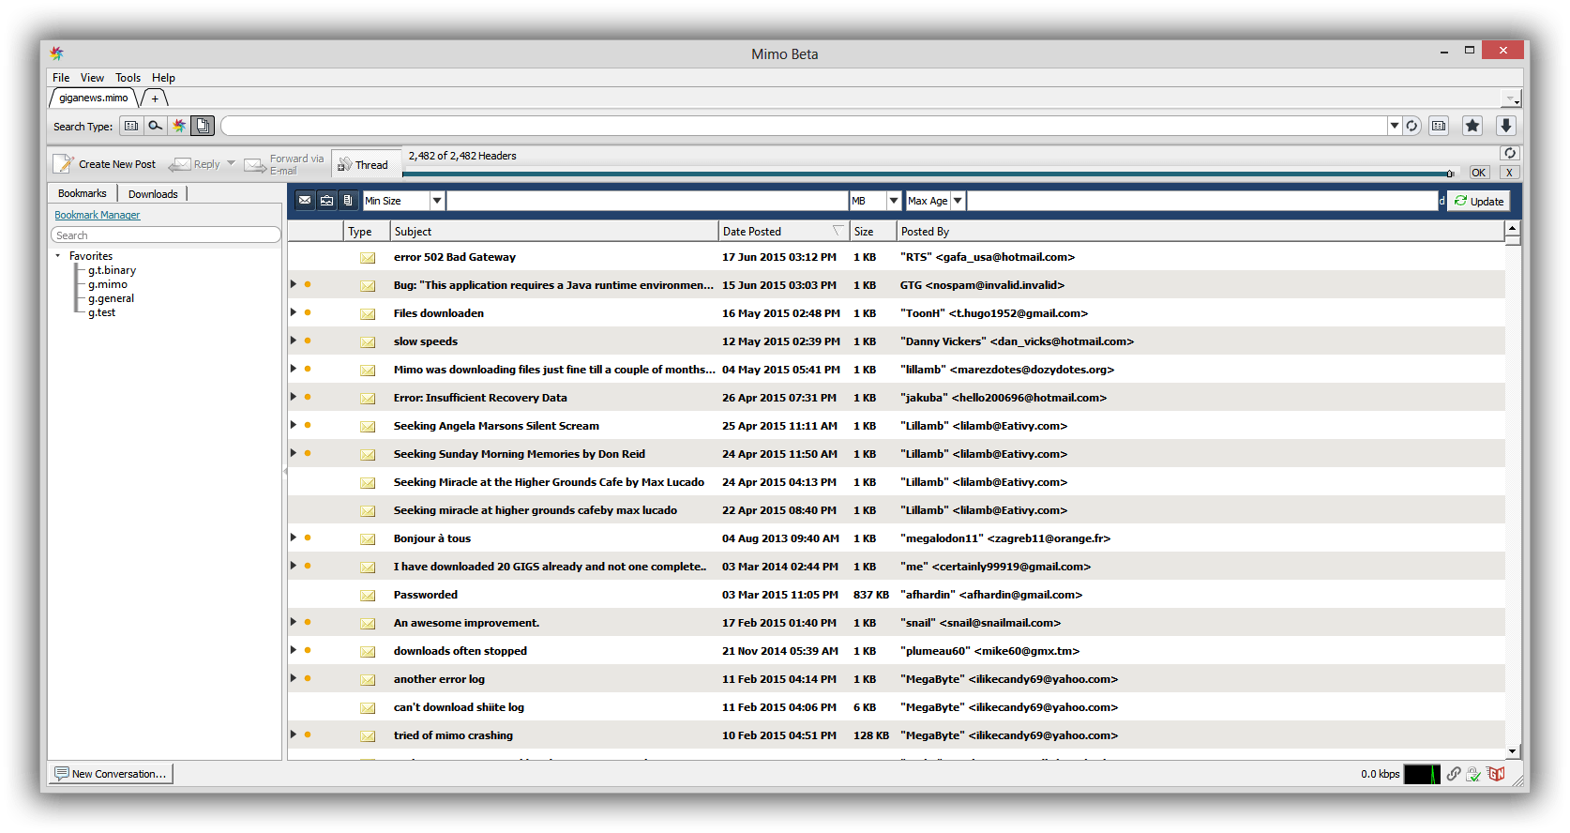Switch to the Bookmarks tab
1570x833 pixels.
(83, 193)
